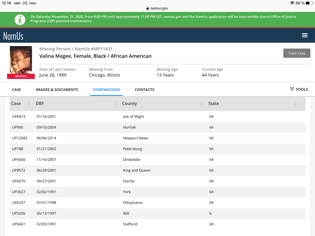Viewport: 315px width, 236px height.
Task: Sort table by County column arrows
Action: tap(201, 104)
